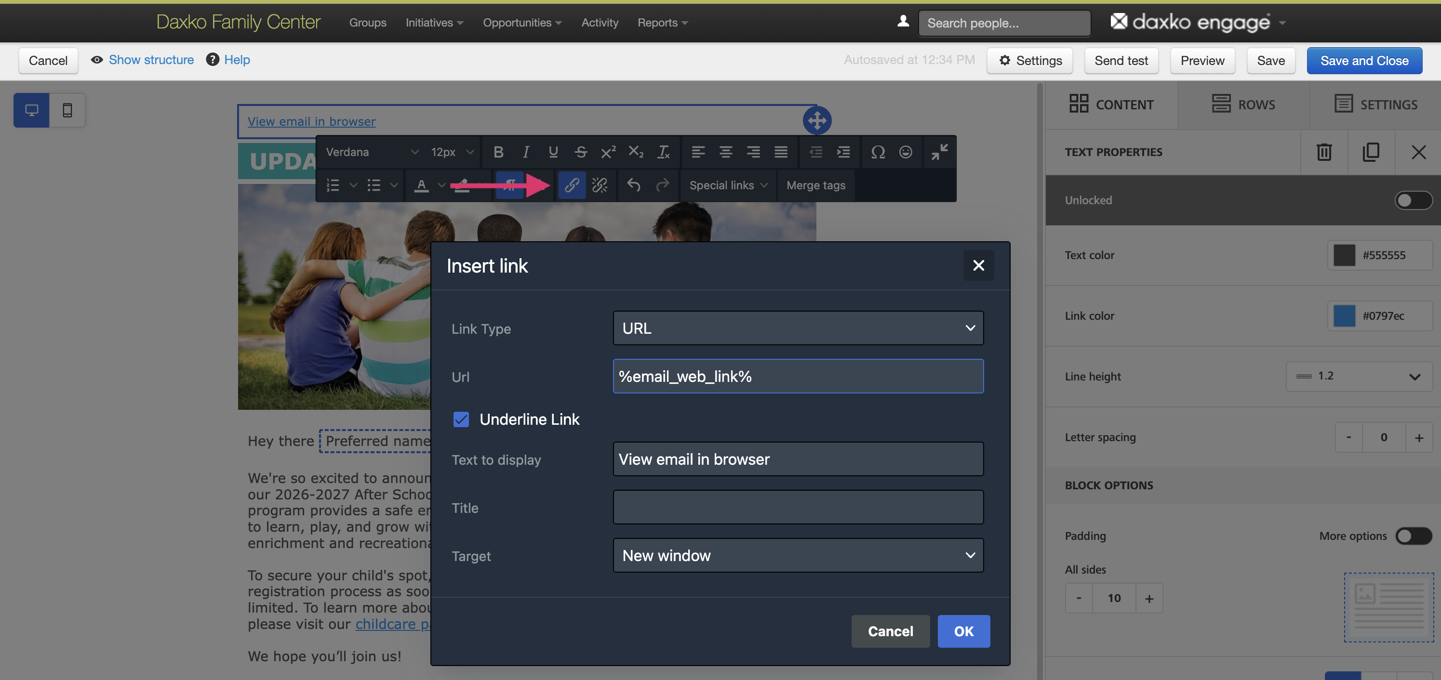Apply subscript formatting

pos(636,152)
